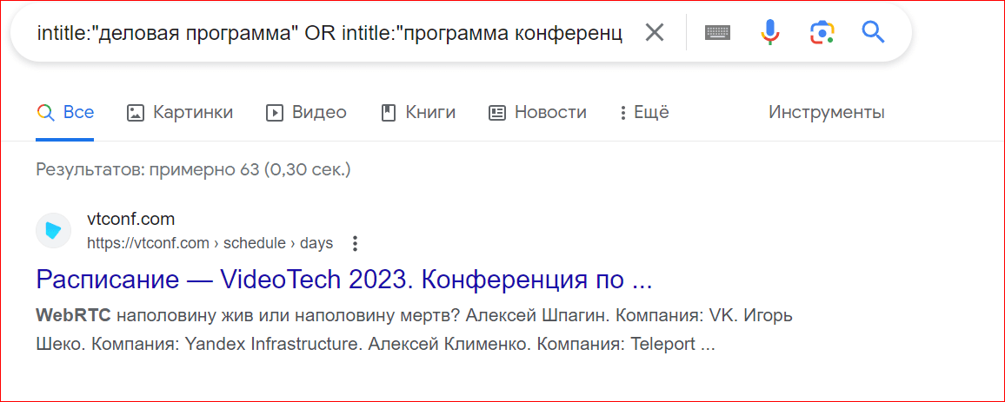Click the vtconf.com site favicon

(53, 230)
